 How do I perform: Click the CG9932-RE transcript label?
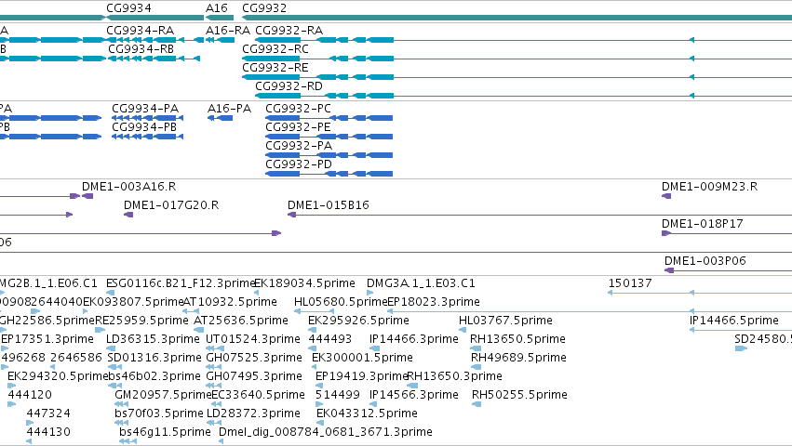tap(275, 68)
